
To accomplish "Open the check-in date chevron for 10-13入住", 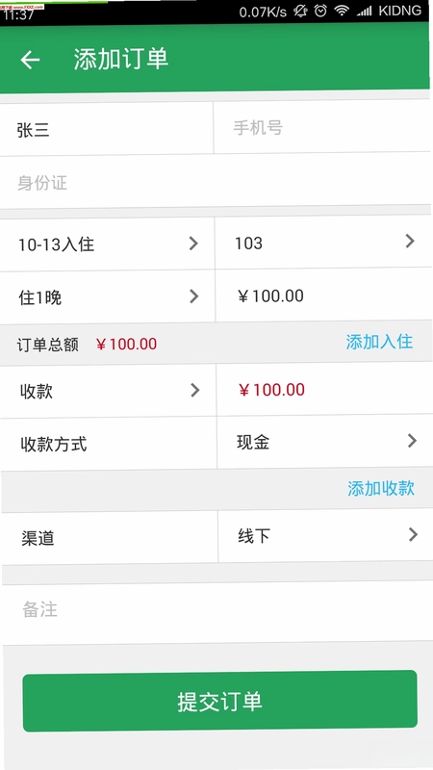I will point(193,244).
